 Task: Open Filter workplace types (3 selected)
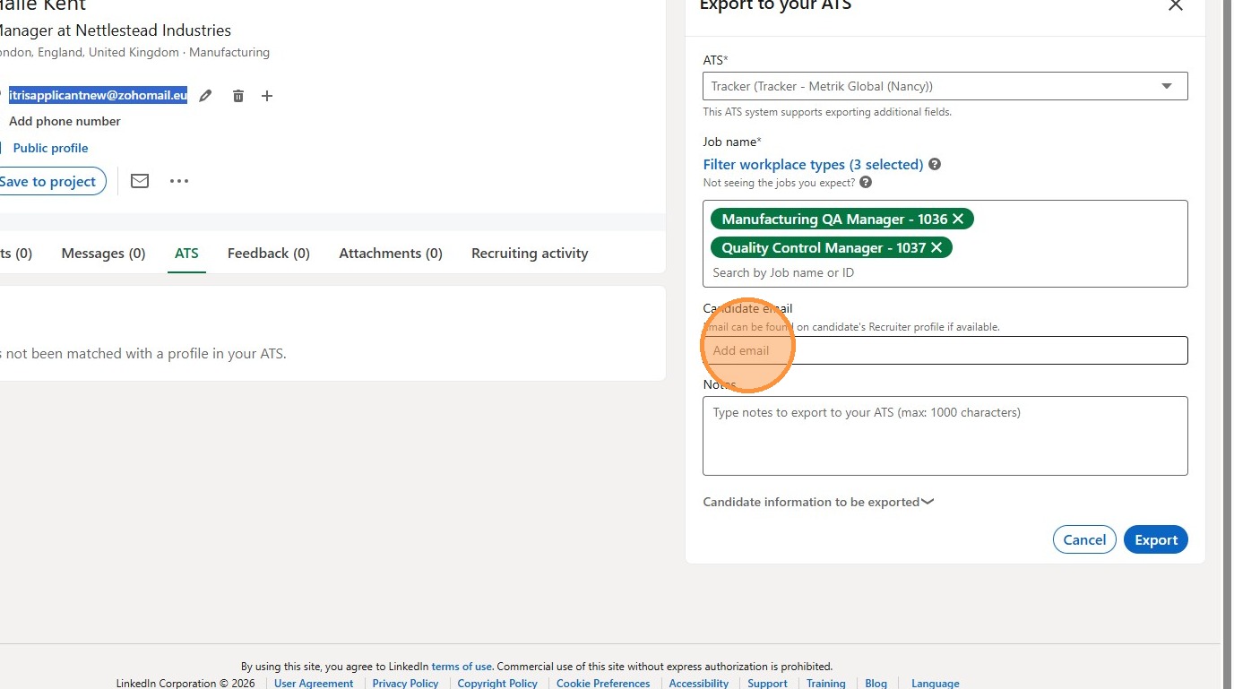(813, 165)
